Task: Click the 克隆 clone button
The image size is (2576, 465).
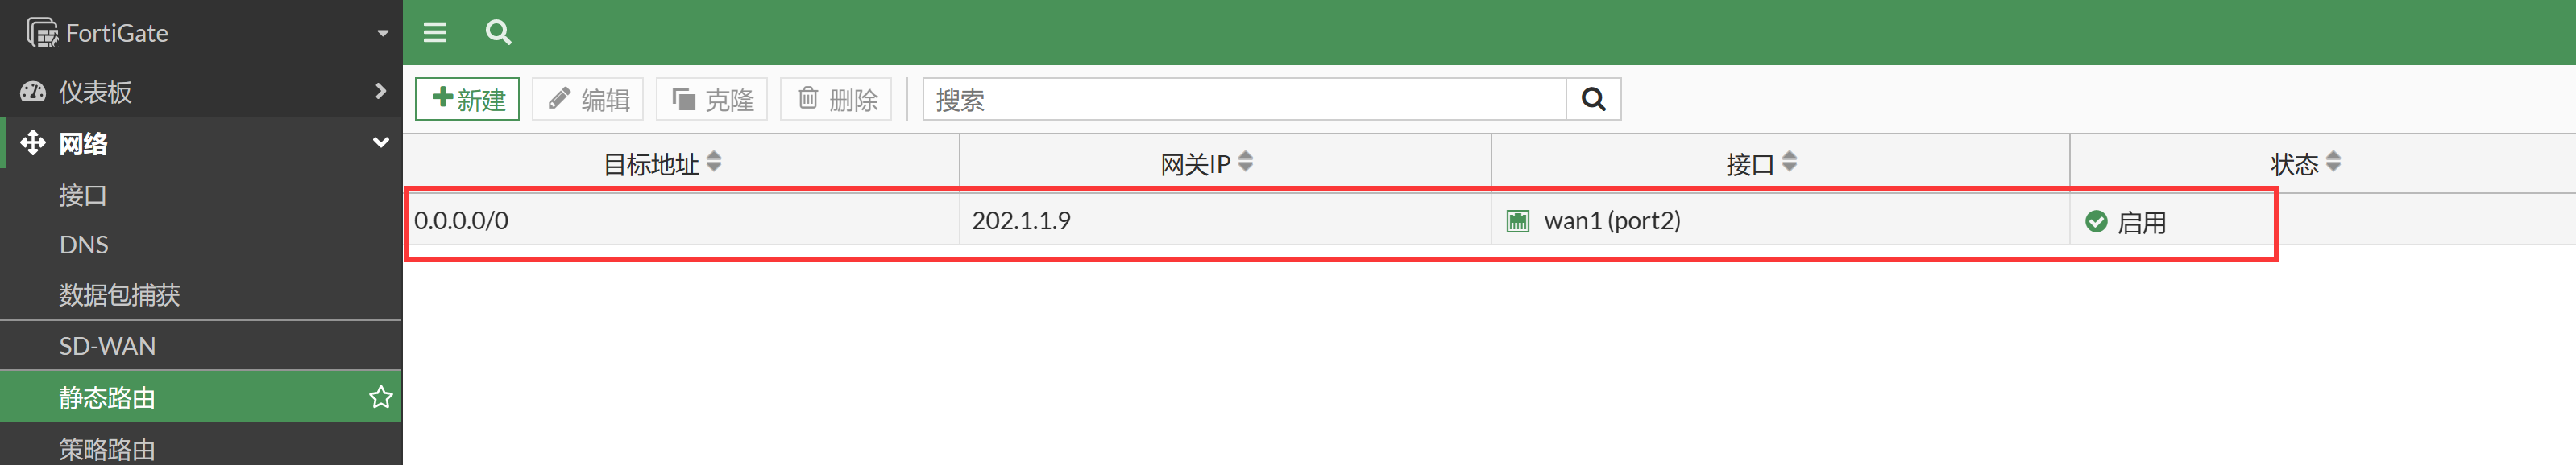Action: click(711, 99)
